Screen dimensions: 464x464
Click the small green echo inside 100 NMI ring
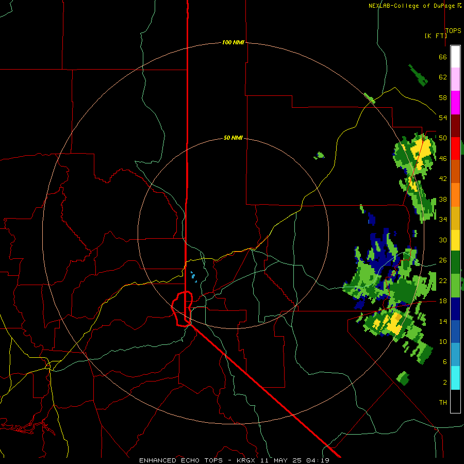point(319,156)
